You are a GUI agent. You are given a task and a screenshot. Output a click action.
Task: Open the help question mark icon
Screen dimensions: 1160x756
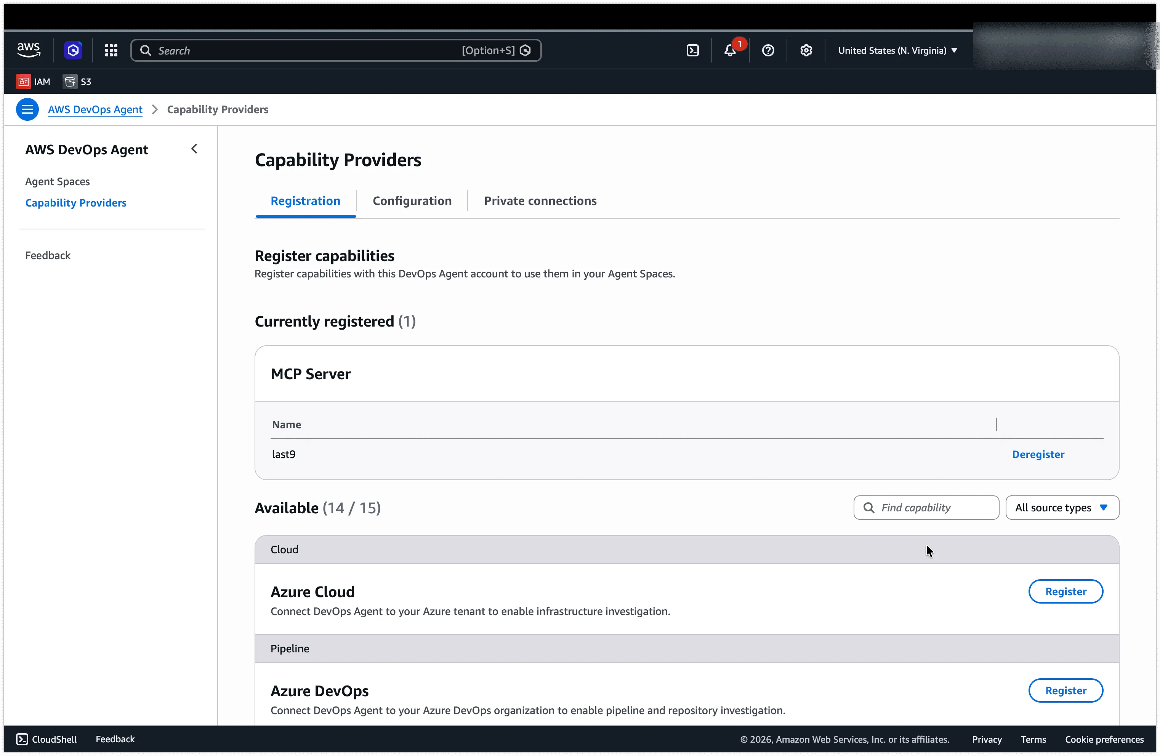point(768,50)
